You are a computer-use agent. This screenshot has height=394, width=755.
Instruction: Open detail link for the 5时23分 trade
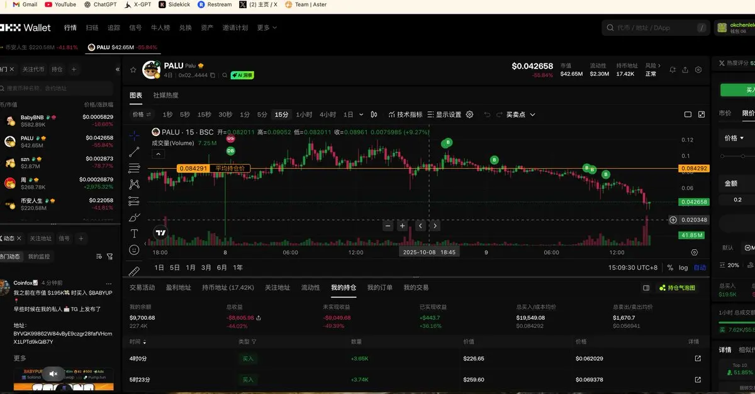coord(697,380)
